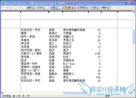This screenshot has height=98, width=136.
Task: Click the name cell 夏洛特·玲玲
Action: [29, 64]
